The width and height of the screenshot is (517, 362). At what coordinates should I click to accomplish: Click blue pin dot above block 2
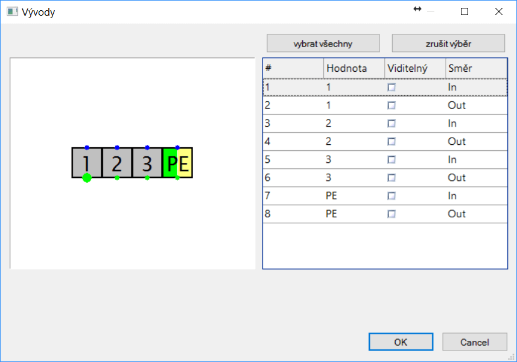117,147
